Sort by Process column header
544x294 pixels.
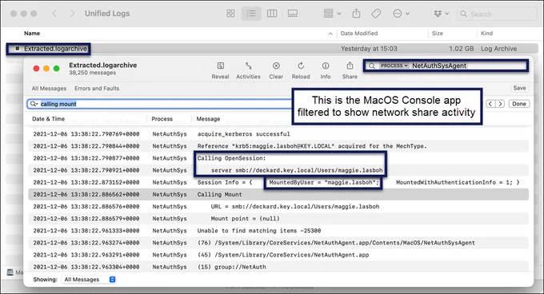coord(162,119)
